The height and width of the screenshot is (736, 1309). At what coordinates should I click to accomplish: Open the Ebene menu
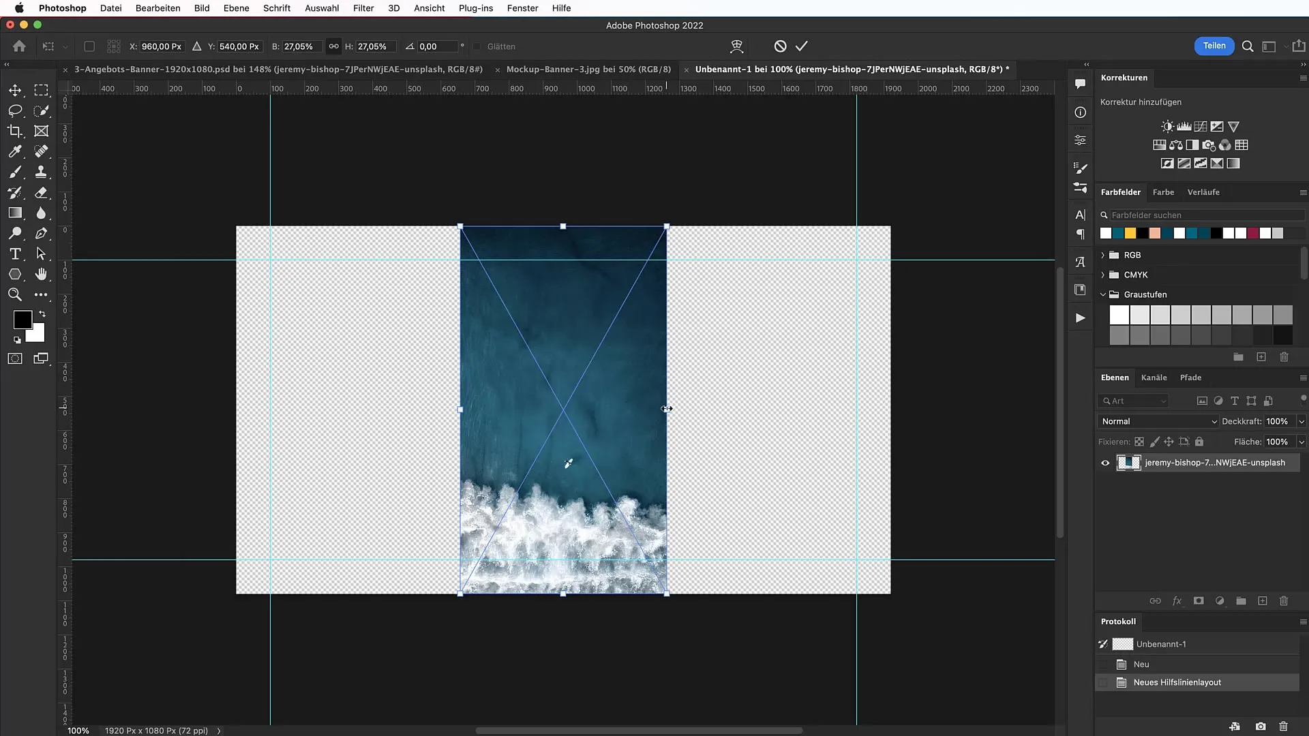click(237, 8)
